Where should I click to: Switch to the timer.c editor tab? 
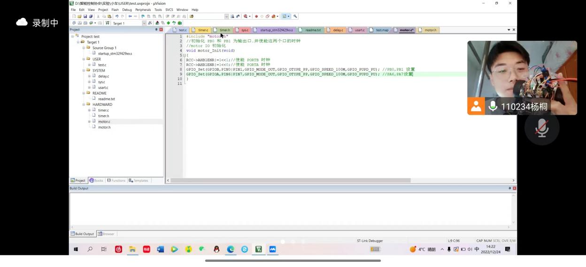[x=203, y=30]
